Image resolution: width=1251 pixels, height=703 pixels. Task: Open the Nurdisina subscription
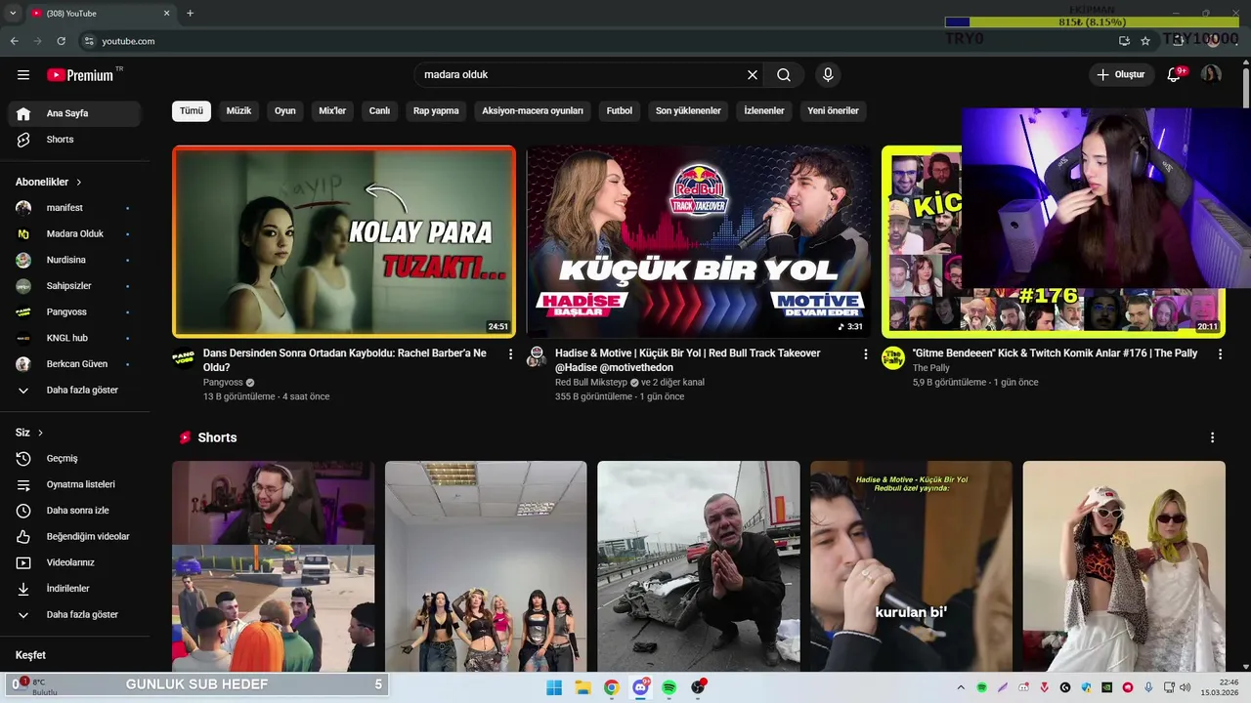point(74,260)
